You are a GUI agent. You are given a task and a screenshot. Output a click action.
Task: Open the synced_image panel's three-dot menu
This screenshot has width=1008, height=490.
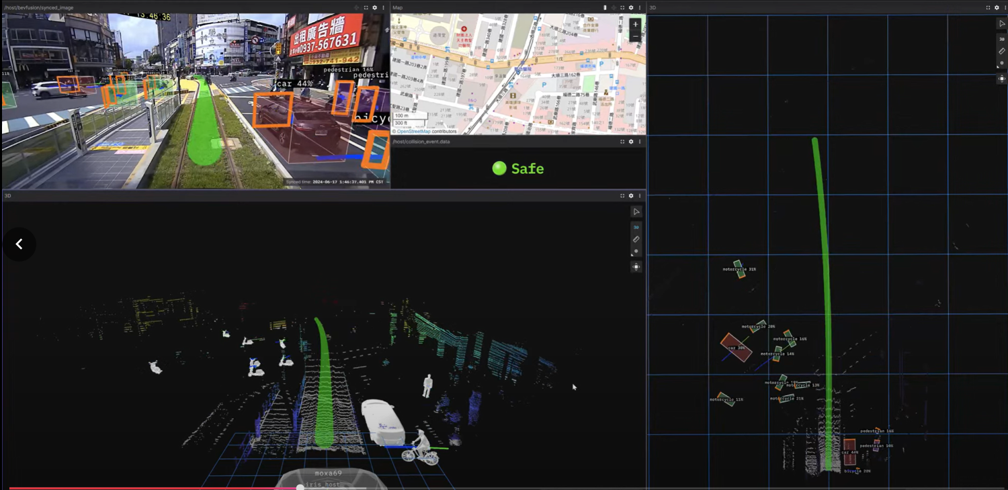(384, 7)
